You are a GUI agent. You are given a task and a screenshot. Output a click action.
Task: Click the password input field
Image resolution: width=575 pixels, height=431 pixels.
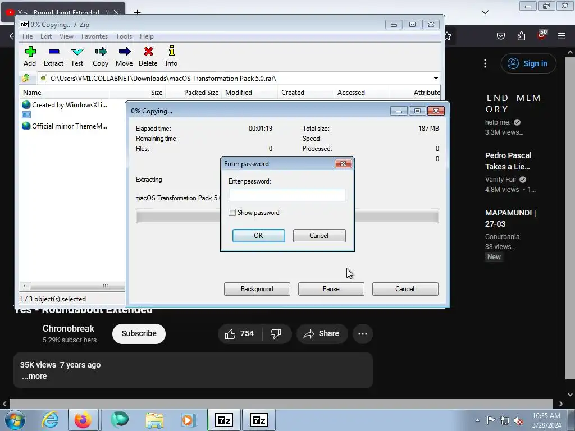coord(287,195)
